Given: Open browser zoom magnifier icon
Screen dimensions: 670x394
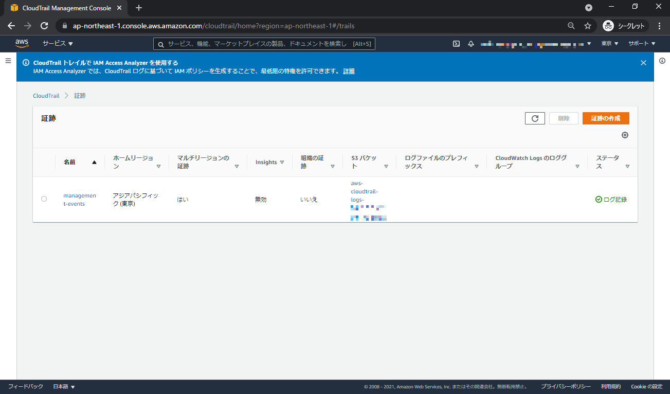Looking at the screenshot, I should tap(571, 26).
